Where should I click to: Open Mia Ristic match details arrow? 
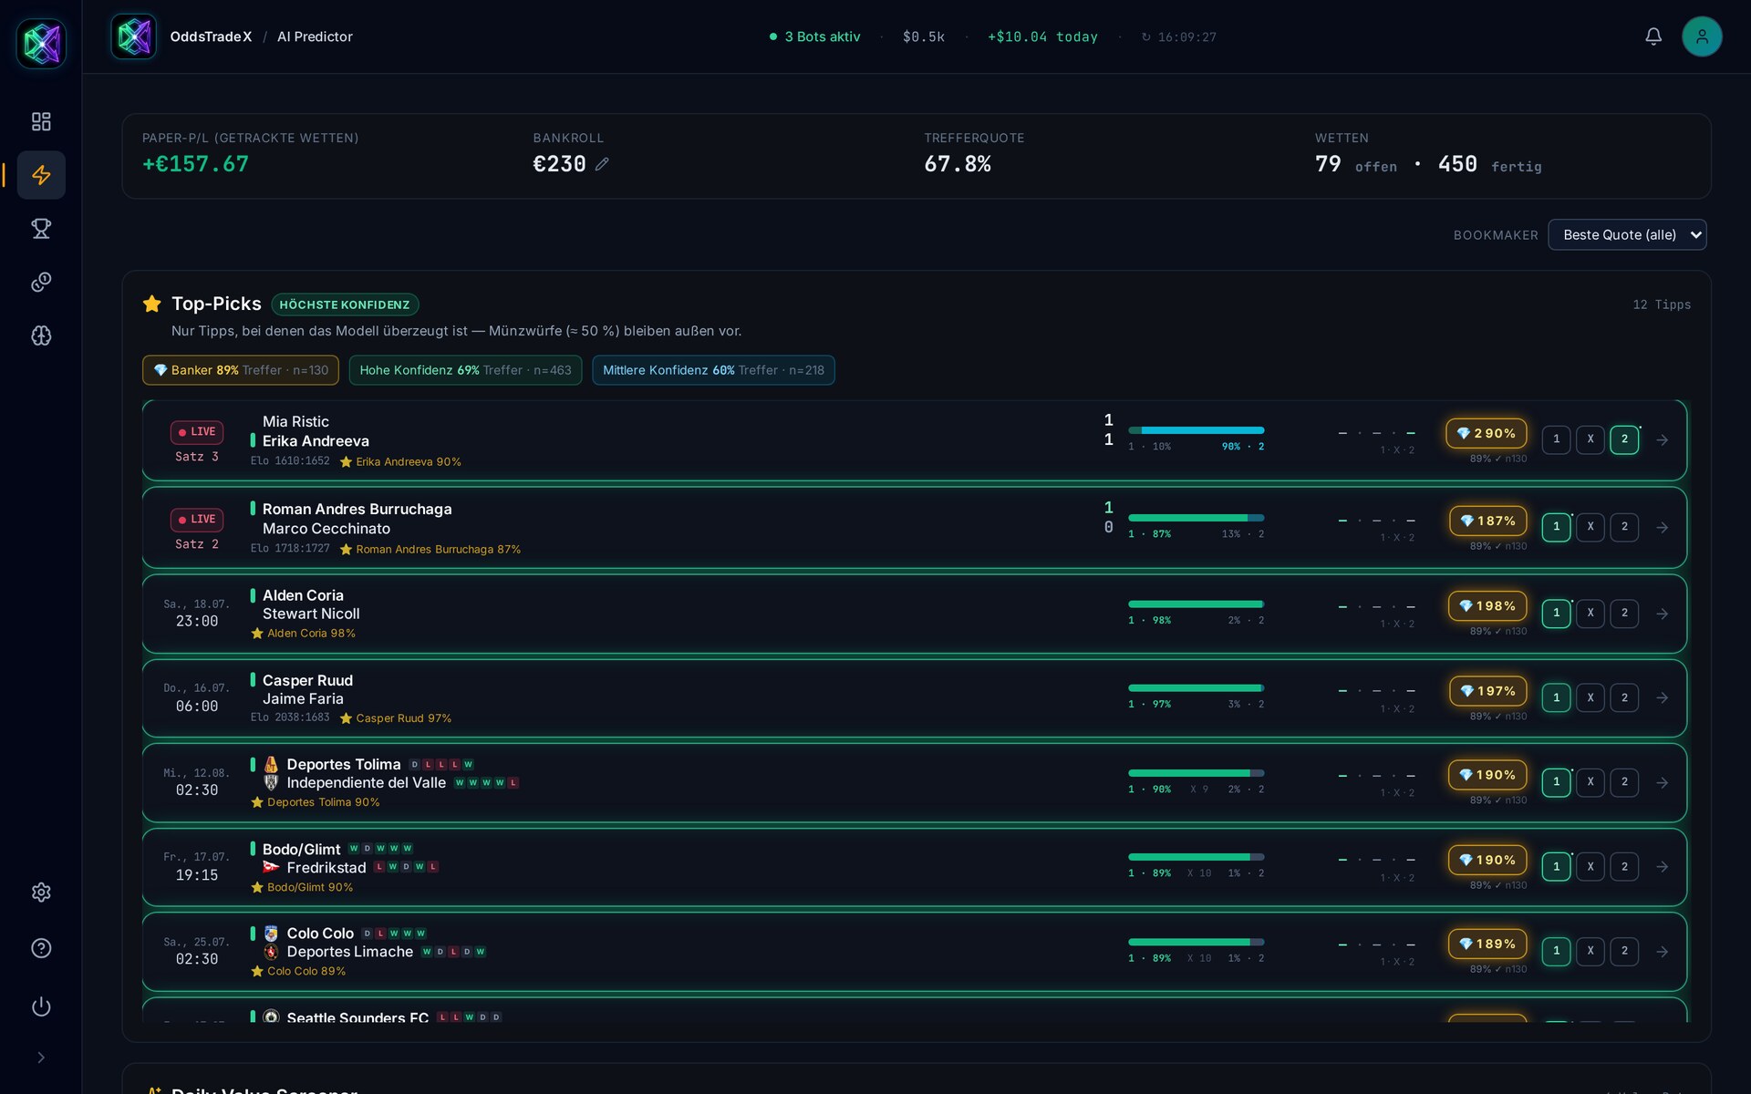[1663, 439]
